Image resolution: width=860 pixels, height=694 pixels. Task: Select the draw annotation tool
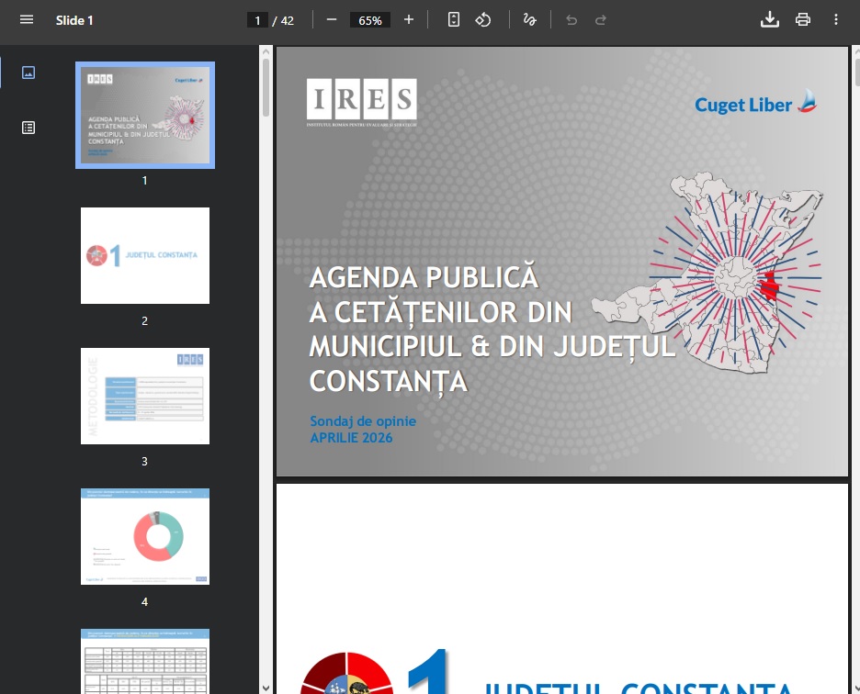pyautogui.click(x=529, y=19)
